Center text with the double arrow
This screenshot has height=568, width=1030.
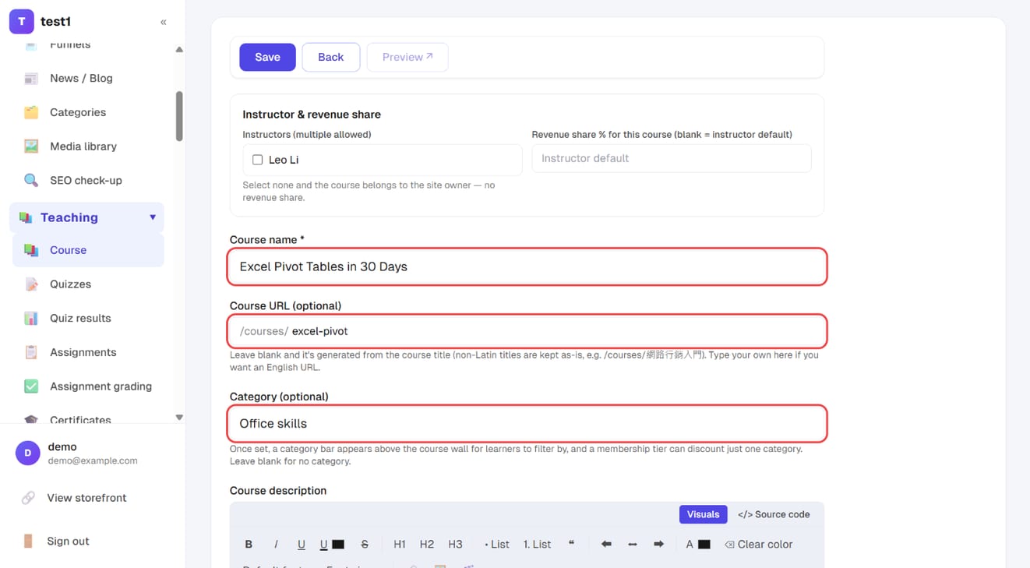(633, 545)
